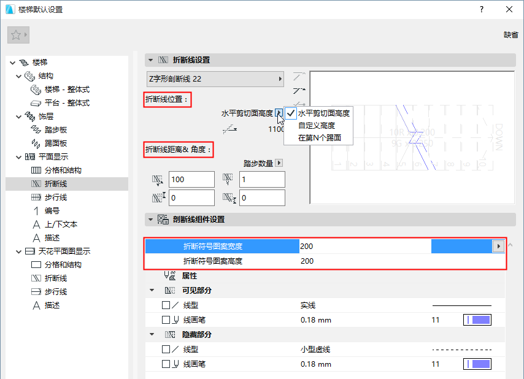Select the first break line type icon
Image resolution: width=524 pixels, height=379 pixels.
pyautogui.click(x=299, y=77)
